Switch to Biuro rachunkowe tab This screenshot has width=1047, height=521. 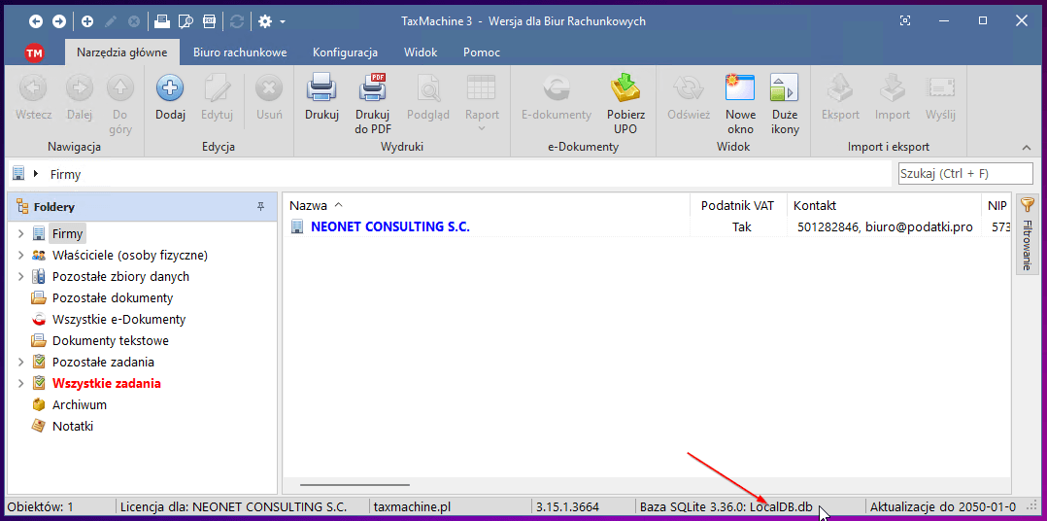(x=240, y=52)
